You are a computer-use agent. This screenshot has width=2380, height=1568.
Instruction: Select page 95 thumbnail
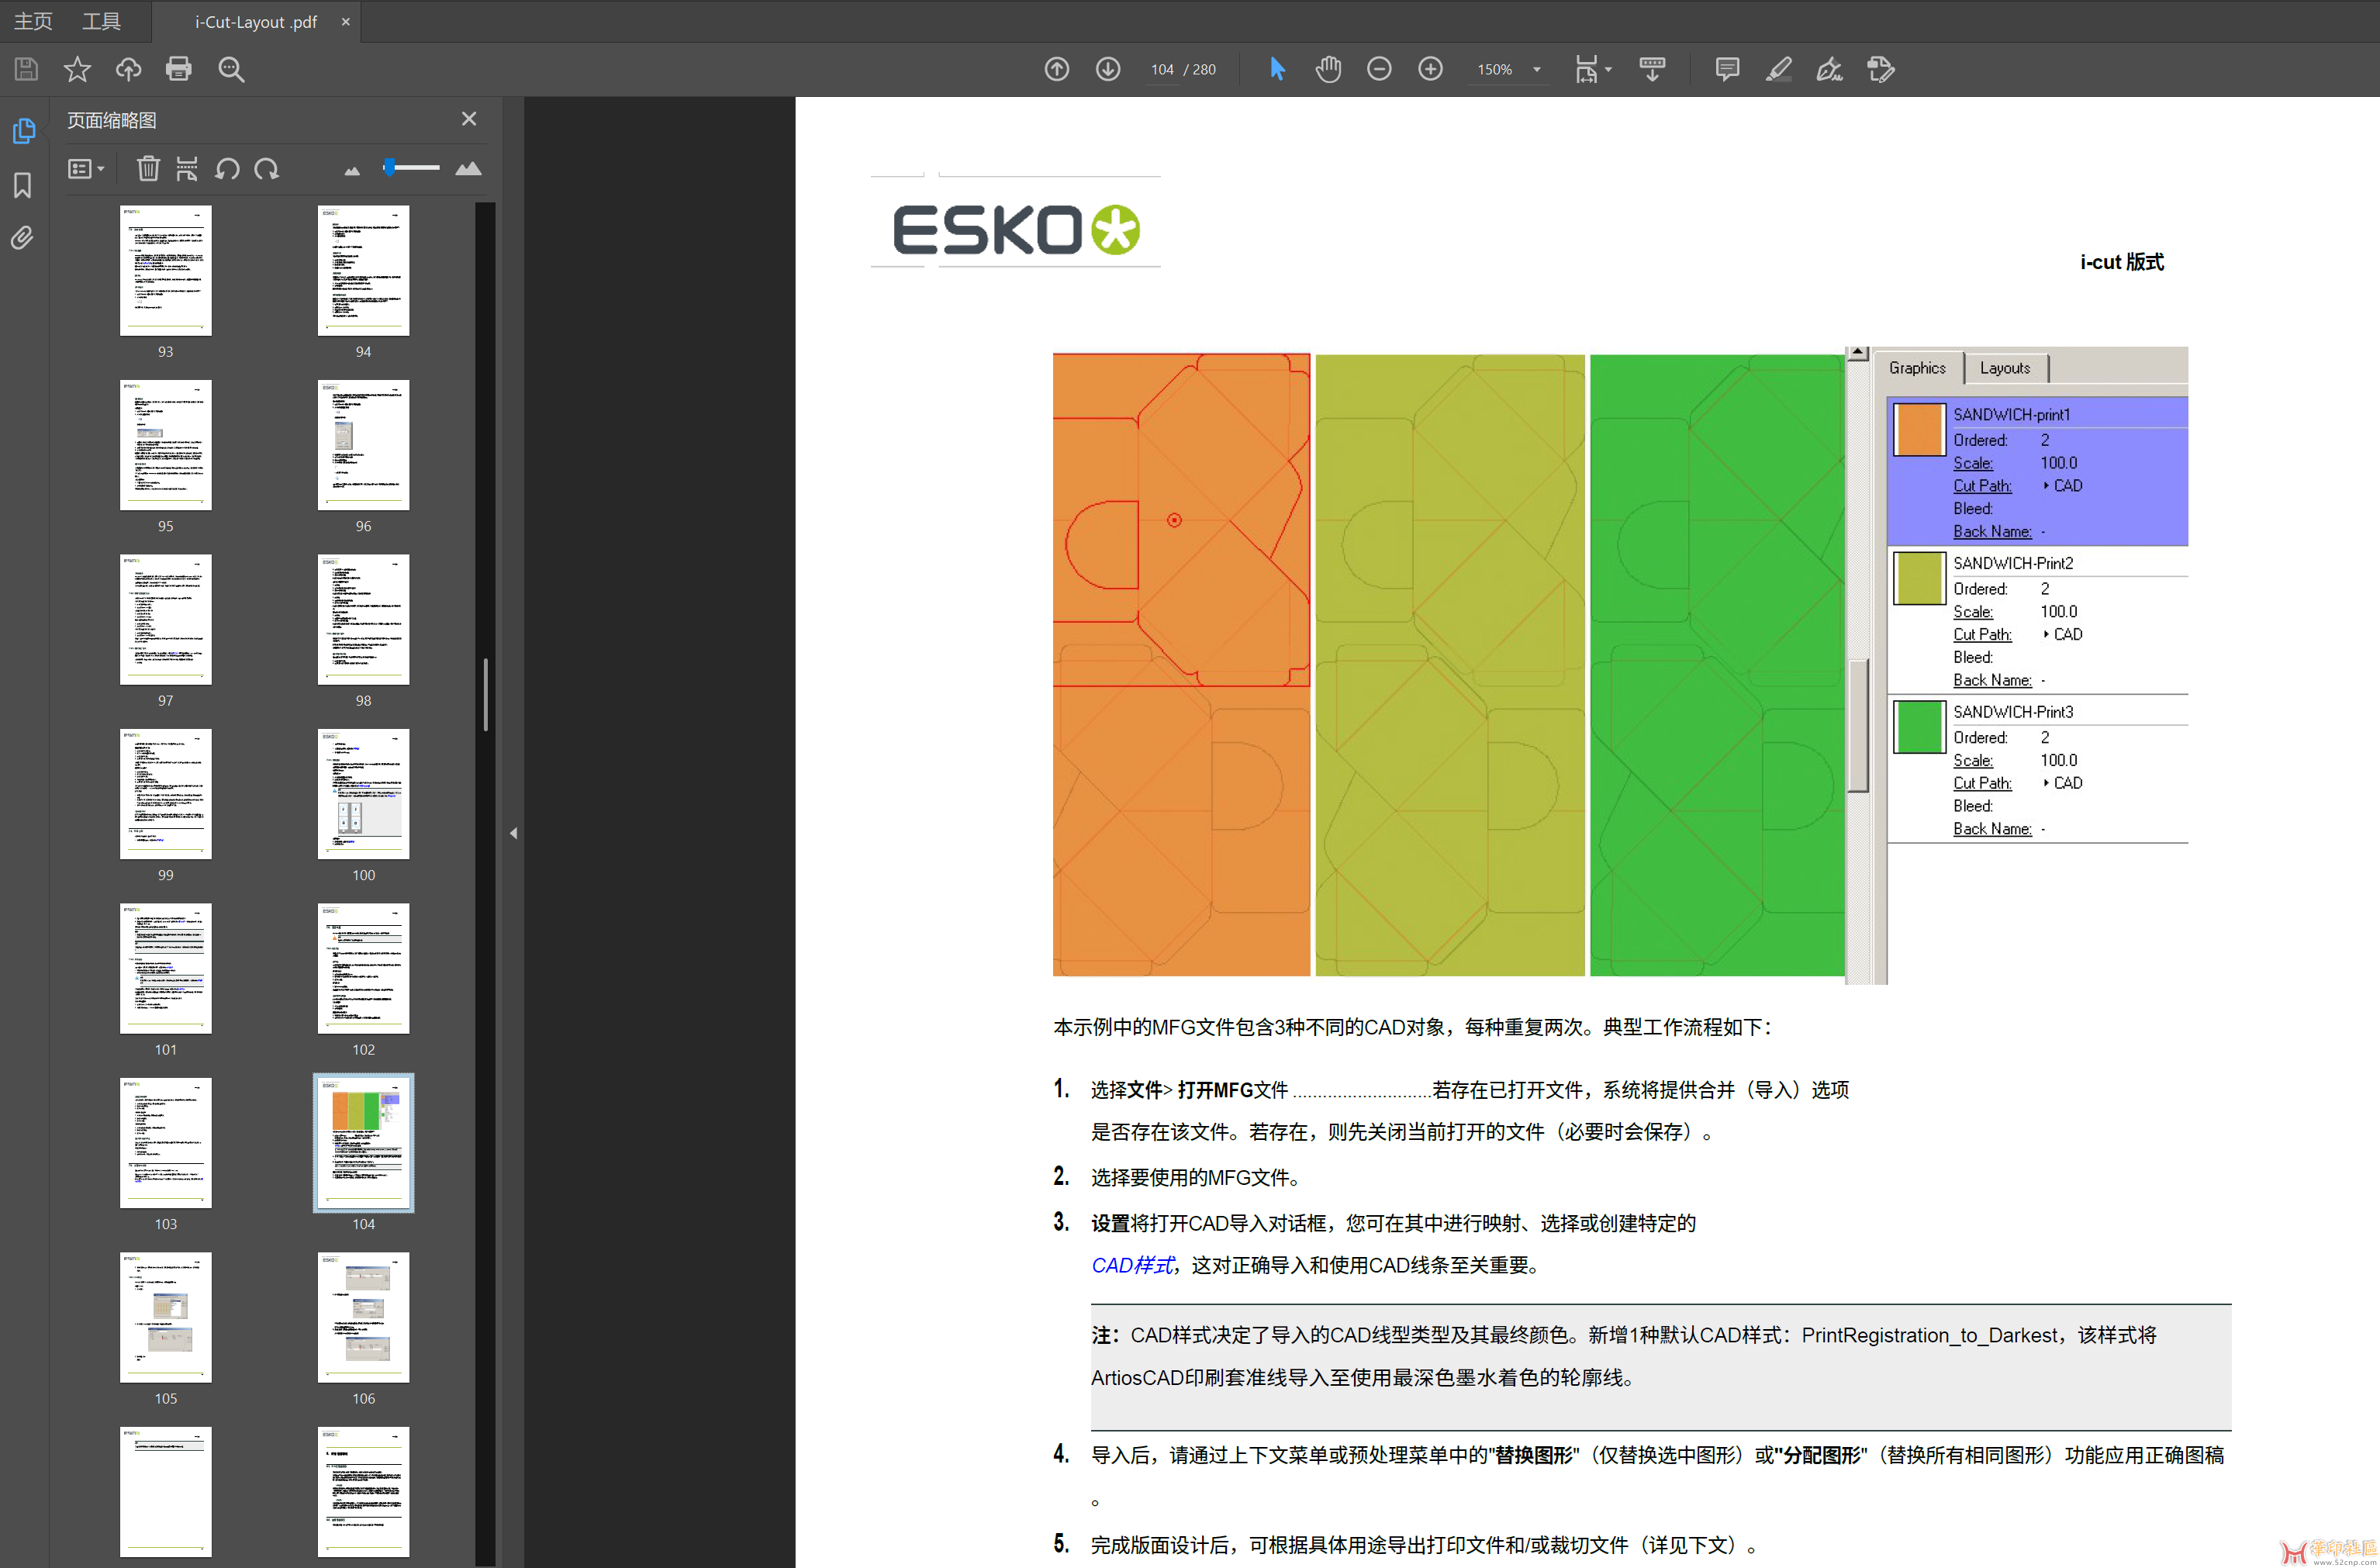point(166,445)
